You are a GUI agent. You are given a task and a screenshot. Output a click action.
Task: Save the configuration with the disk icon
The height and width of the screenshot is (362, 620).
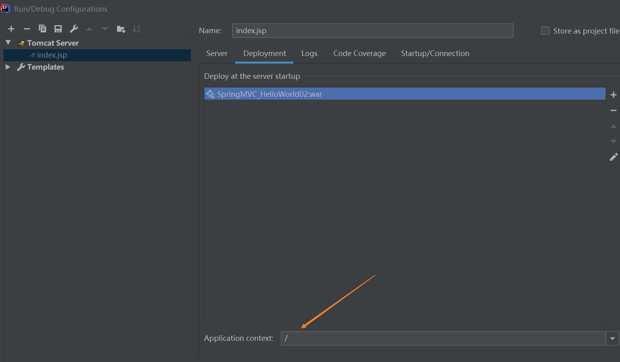pyautogui.click(x=58, y=29)
